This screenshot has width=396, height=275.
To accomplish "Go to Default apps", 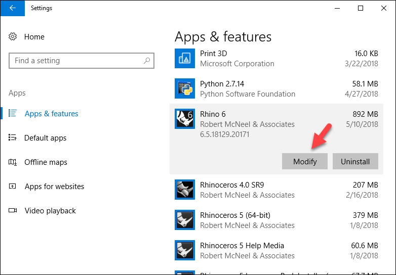I will click(45, 138).
